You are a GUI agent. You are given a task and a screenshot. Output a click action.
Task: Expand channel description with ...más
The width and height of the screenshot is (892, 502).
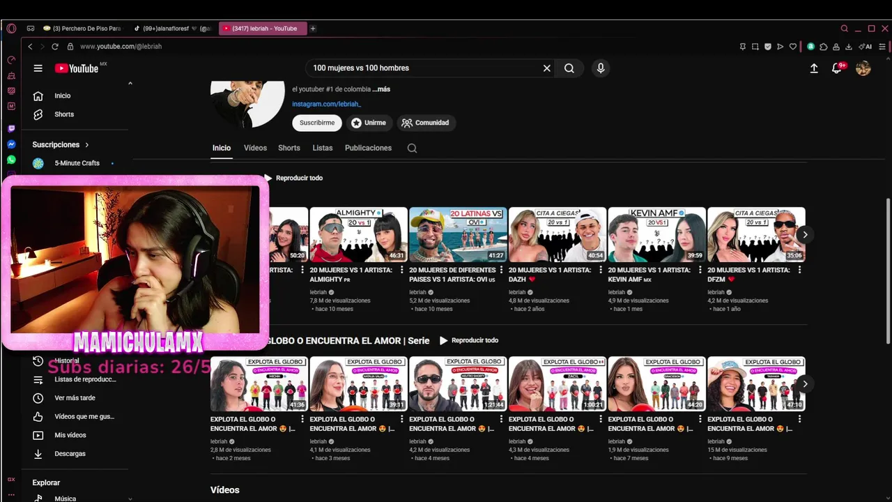(x=381, y=89)
